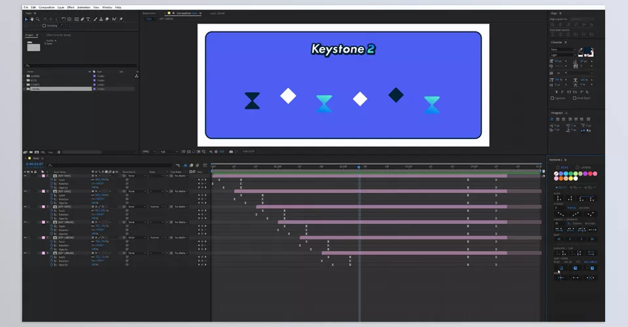Collapse layer 1 properties twirl arrow

(40, 176)
